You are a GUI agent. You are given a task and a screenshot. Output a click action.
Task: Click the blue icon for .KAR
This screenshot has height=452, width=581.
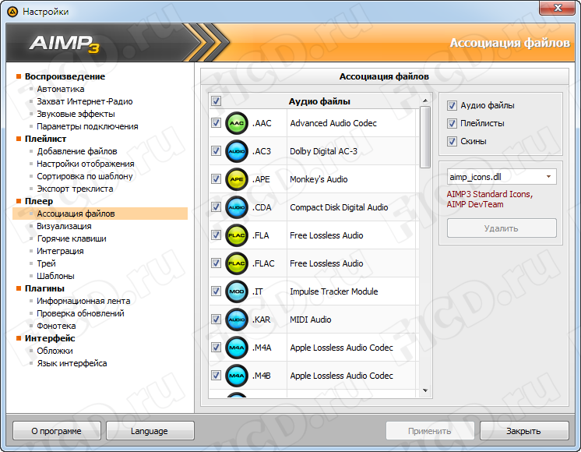tap(237, 320)
